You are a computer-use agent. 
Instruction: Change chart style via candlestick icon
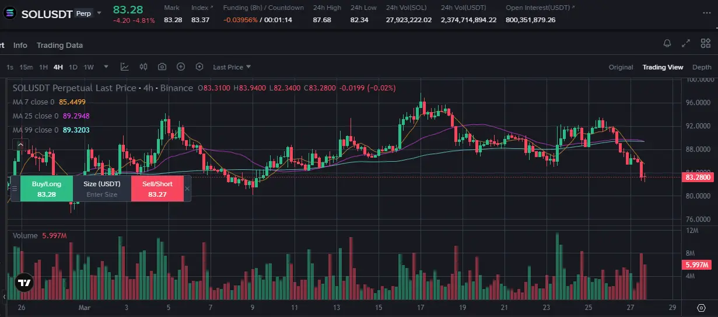[143, 67]
